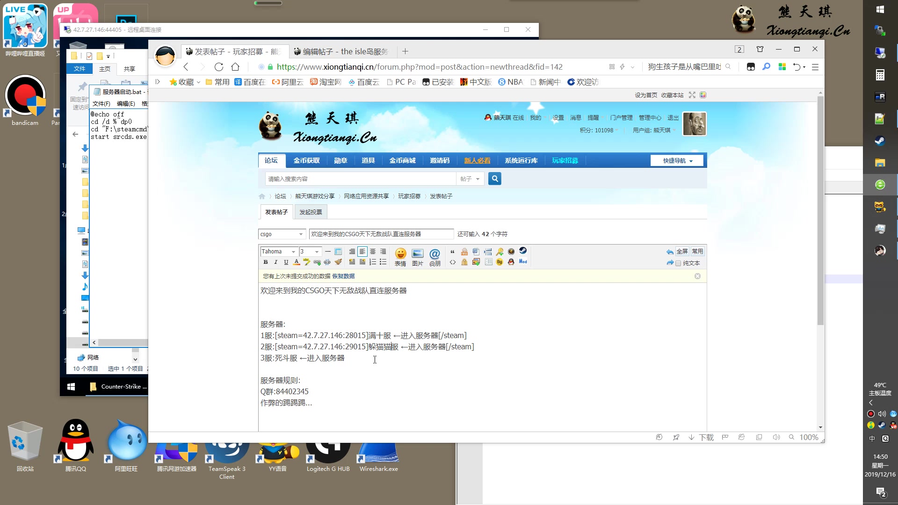Expand the 收藏 bookmarks dropdown arrow
Image resolution: width=898 pixels, height=505 pixels.
(198, 82)
